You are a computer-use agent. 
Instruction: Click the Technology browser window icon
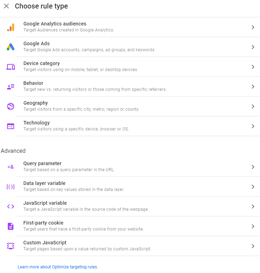11,126
